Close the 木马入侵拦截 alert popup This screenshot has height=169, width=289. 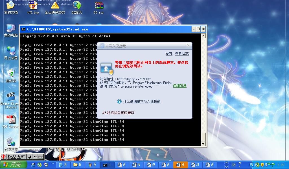click(188, 46)
